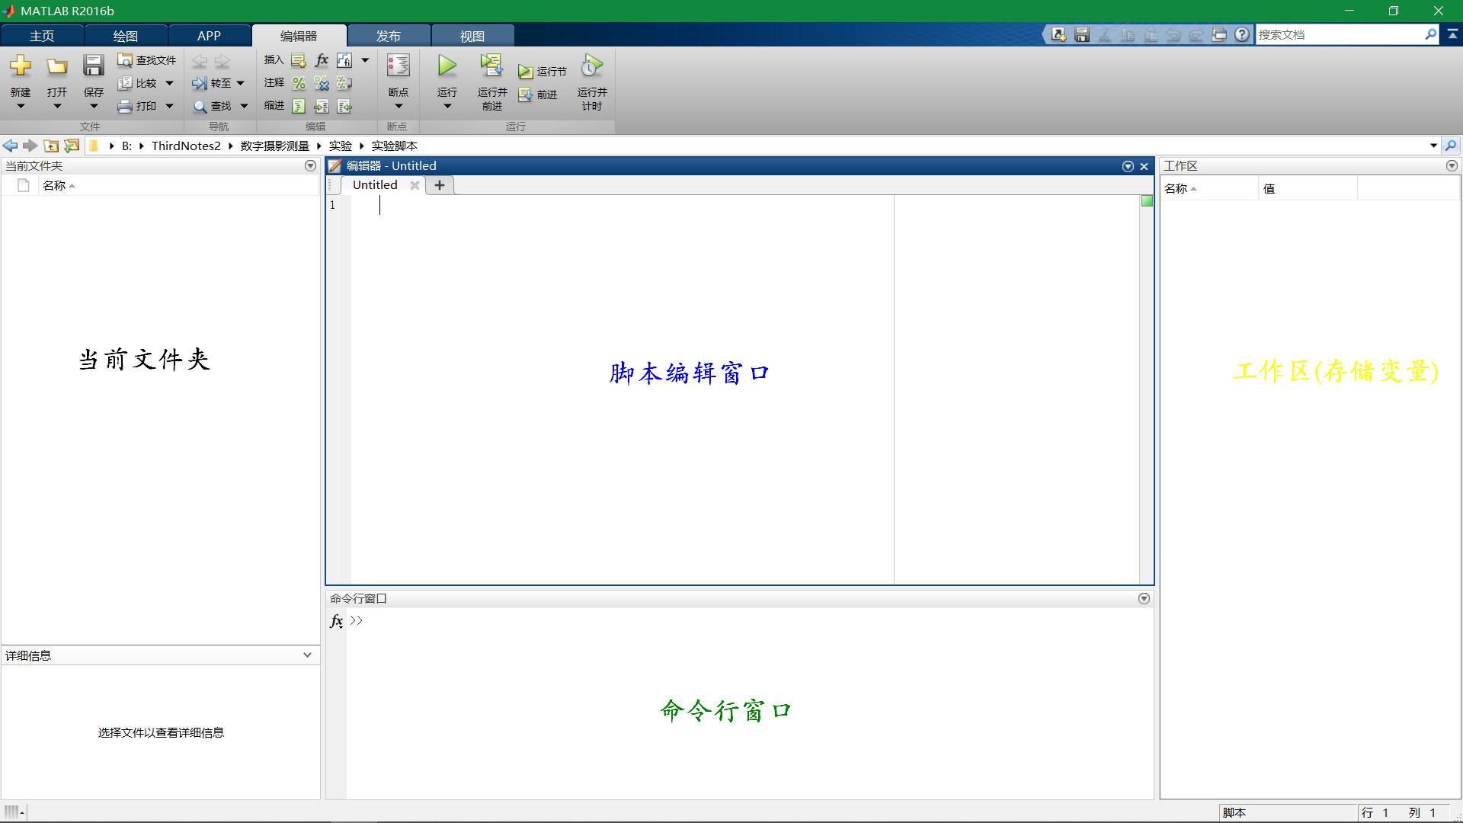
Task: Open the 命令行窗口 panel options arrow
Action: [x=1144, y=598]
